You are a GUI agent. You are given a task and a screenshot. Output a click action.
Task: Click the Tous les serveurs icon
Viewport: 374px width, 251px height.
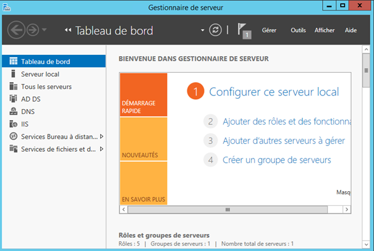point(14,86)
